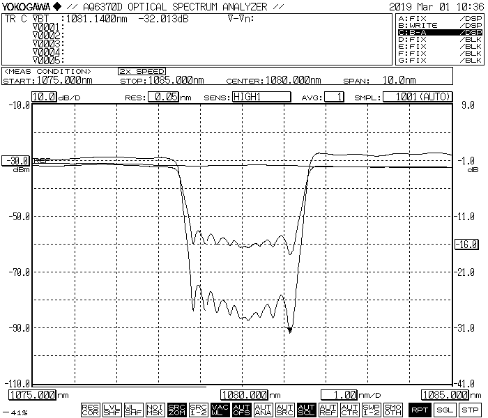Screen dimensions: 488x418
Task: Select the WL SHF status icon
Action: 133,410
